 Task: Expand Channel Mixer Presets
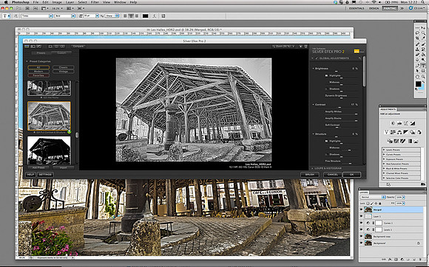tap(384, 173)
